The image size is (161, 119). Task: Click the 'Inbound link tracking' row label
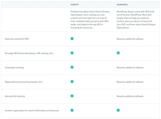[x=15, y=96]
